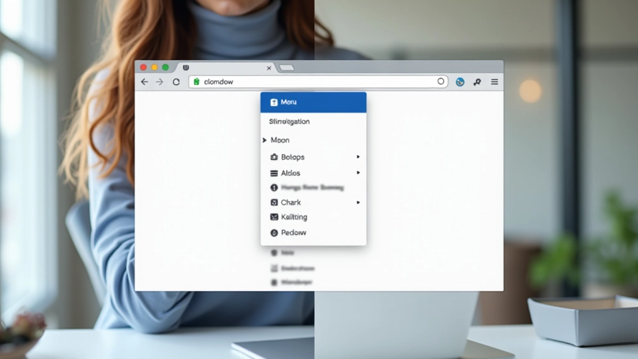Click the Meru icon in the menu header
638x359 pixels.
click(x=275, y=102)
